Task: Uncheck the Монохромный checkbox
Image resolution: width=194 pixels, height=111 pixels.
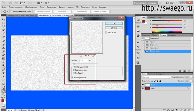Action: coord(72,77)
